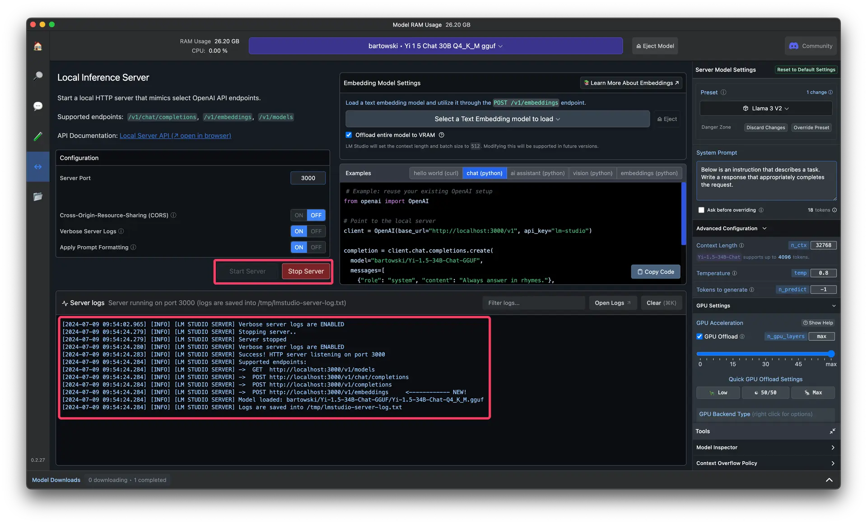The width and height of the screenshot is (867, 524).
Task: Check Ask before overriding
Action: (x=701, y=210)
